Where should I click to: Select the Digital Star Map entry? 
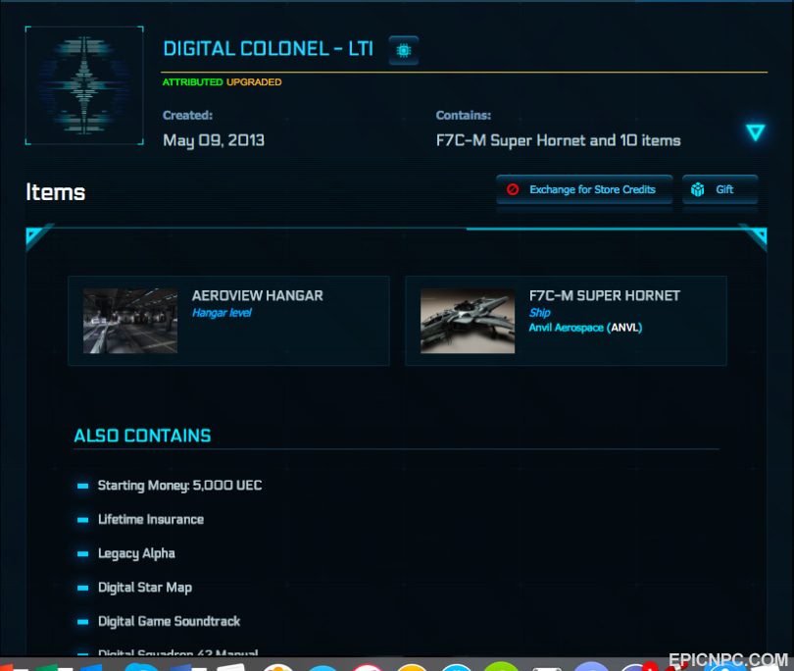tap(145, 588)
